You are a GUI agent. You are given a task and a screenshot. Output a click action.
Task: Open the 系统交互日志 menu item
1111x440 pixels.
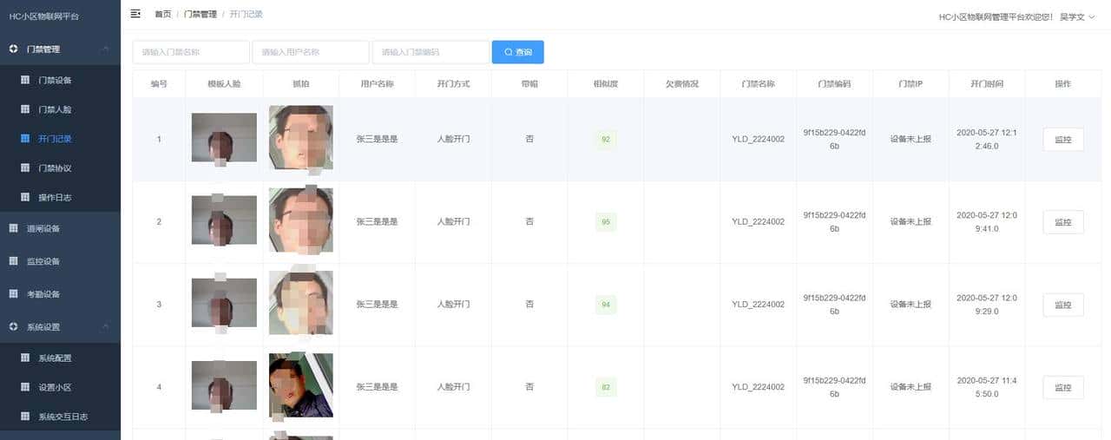(x=60, y=417)
